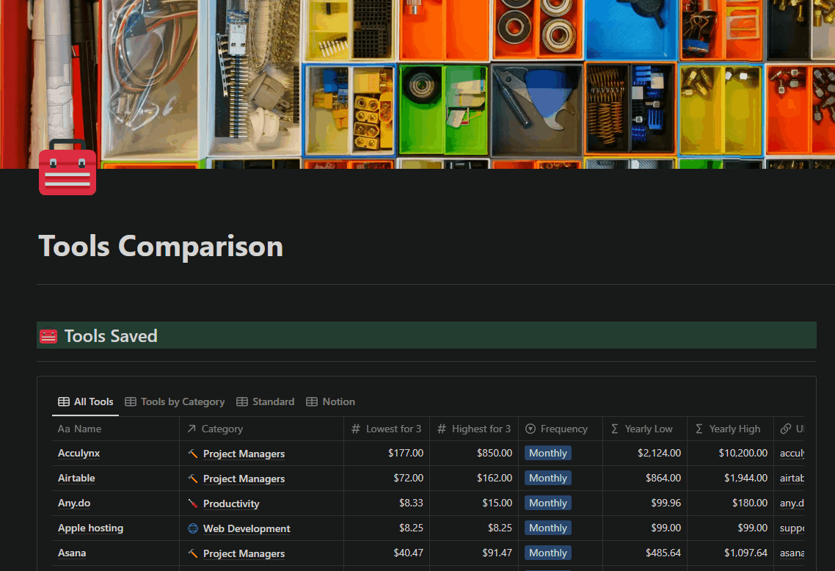Select the All Tools tab
835x571 pixels.
coord(86,402)
